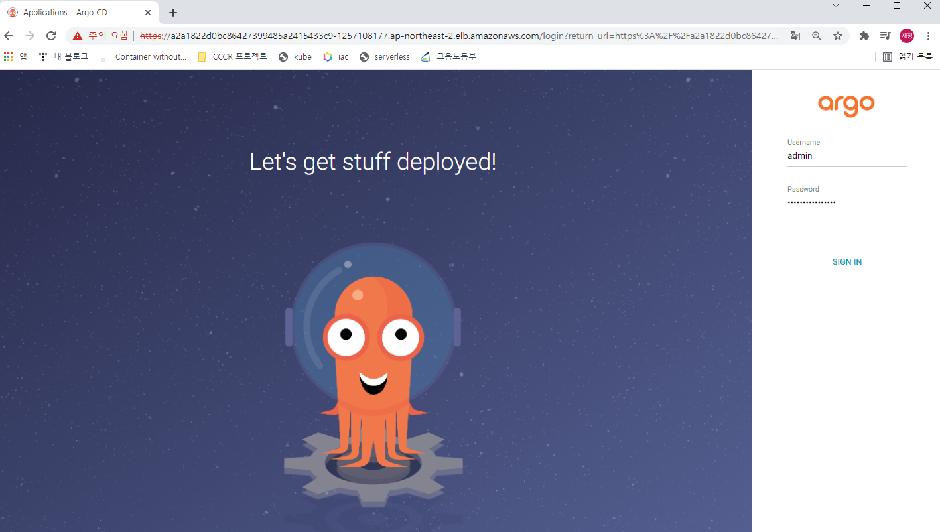Image resolution: width=940 pixels, height=532 pixels.
Task: Close the Applications - Argo CD tab
Action: point(148,13)
